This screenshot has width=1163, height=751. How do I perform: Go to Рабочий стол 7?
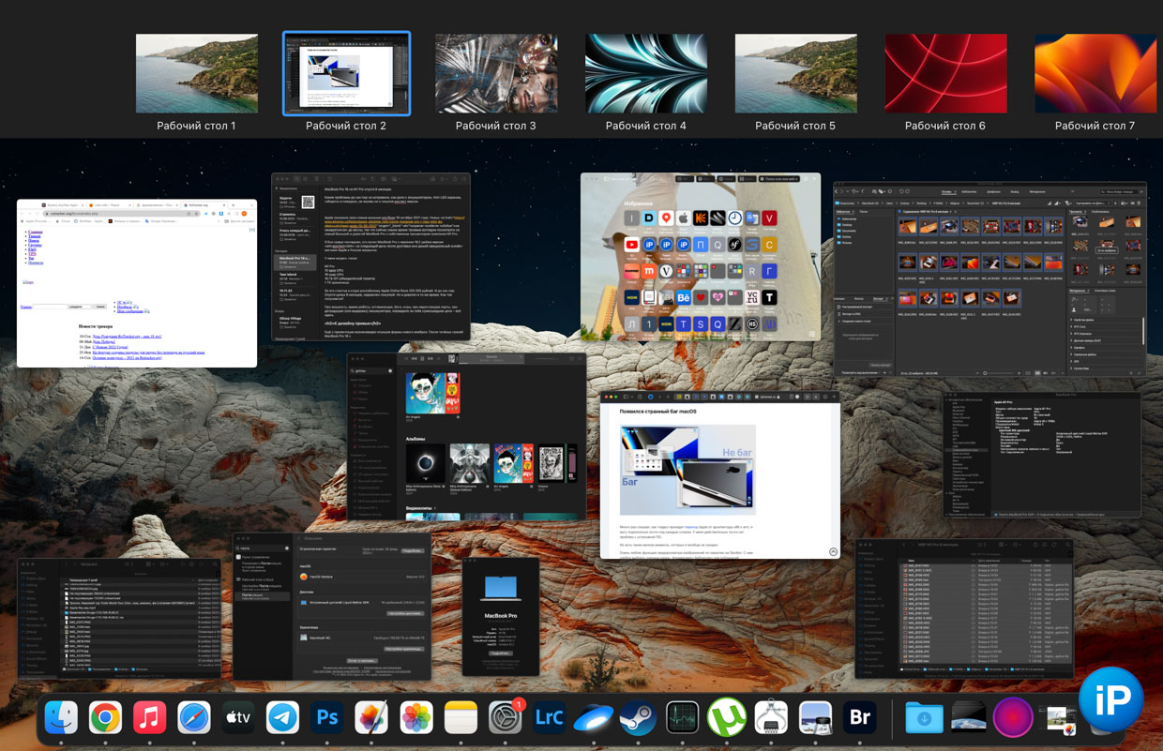[x=1095, y=74]
